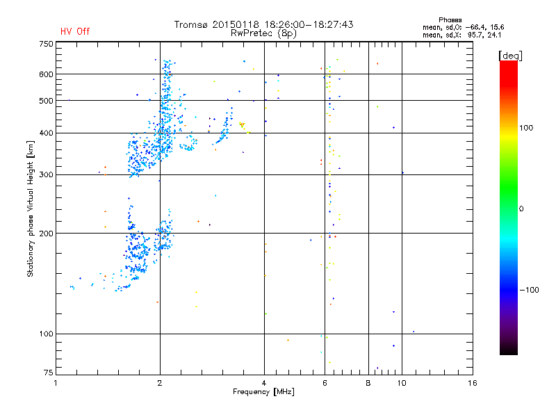The width and height of the screenshot is (556, 417).
Task: Click the [deg] colorbar unit label
Action: [x=510, y=56]
